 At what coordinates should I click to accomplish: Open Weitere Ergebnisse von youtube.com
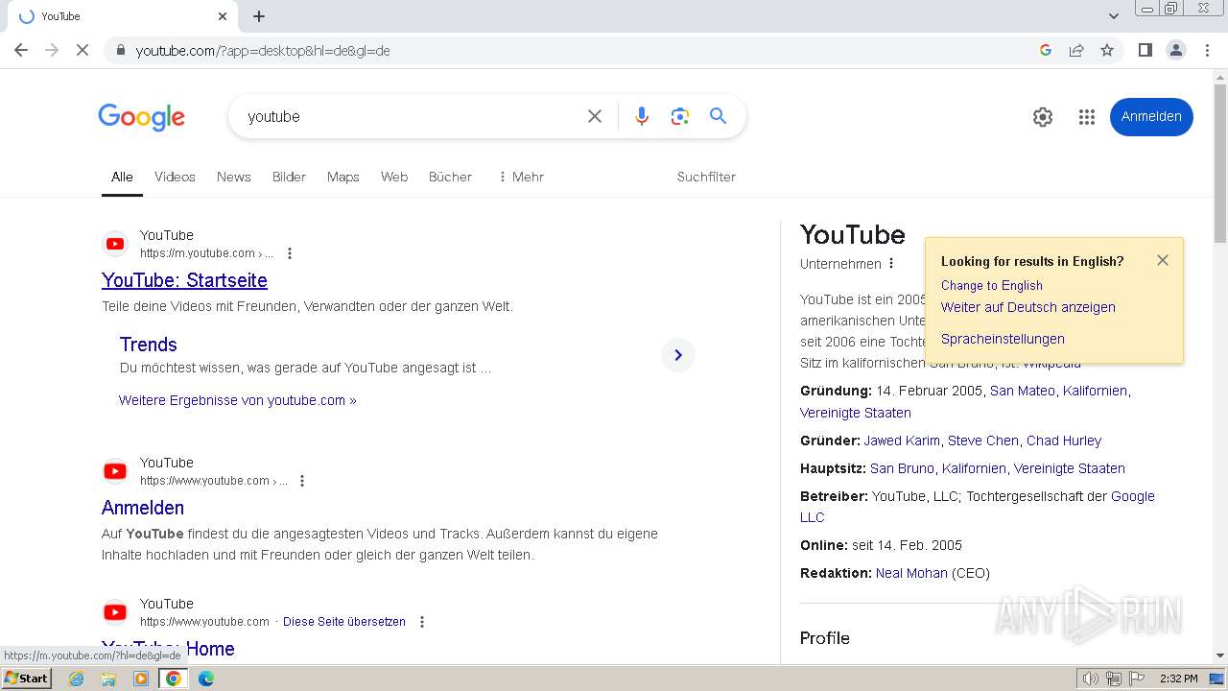pos(237,400)
